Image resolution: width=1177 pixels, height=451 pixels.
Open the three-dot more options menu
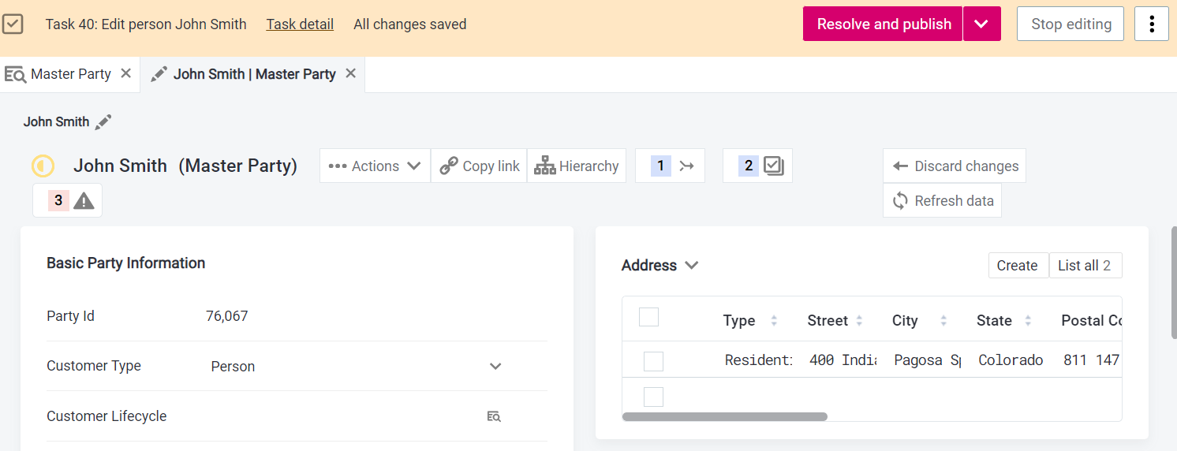[x=1151, y=24]
